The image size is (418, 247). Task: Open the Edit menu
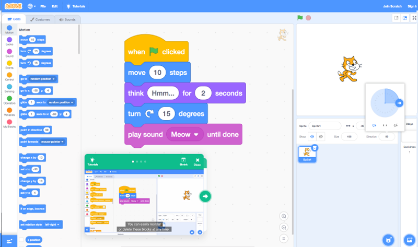click(55, 6)
